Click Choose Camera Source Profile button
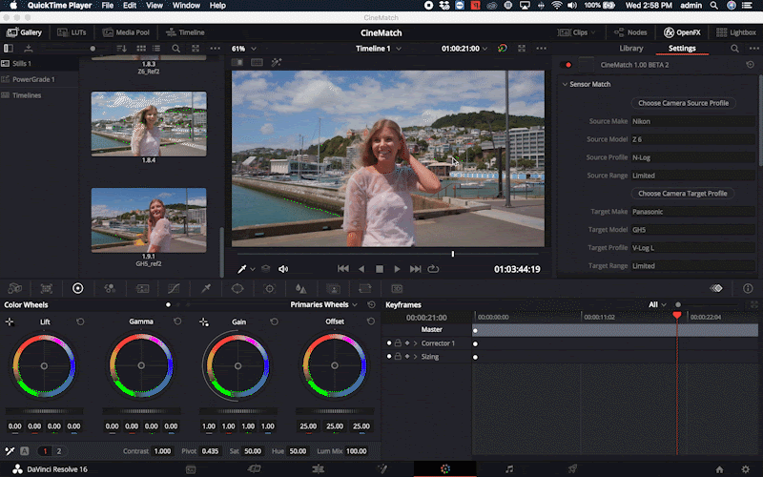Image resolution: width=763 pixels, height=477 pixels. (x=683, y=103)
